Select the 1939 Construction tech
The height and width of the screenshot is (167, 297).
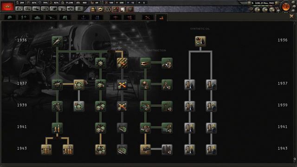tap(145, 106)
